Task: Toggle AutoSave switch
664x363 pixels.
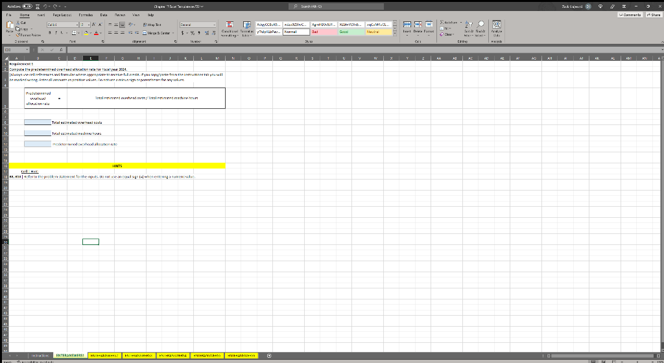Action: point(27,6)
